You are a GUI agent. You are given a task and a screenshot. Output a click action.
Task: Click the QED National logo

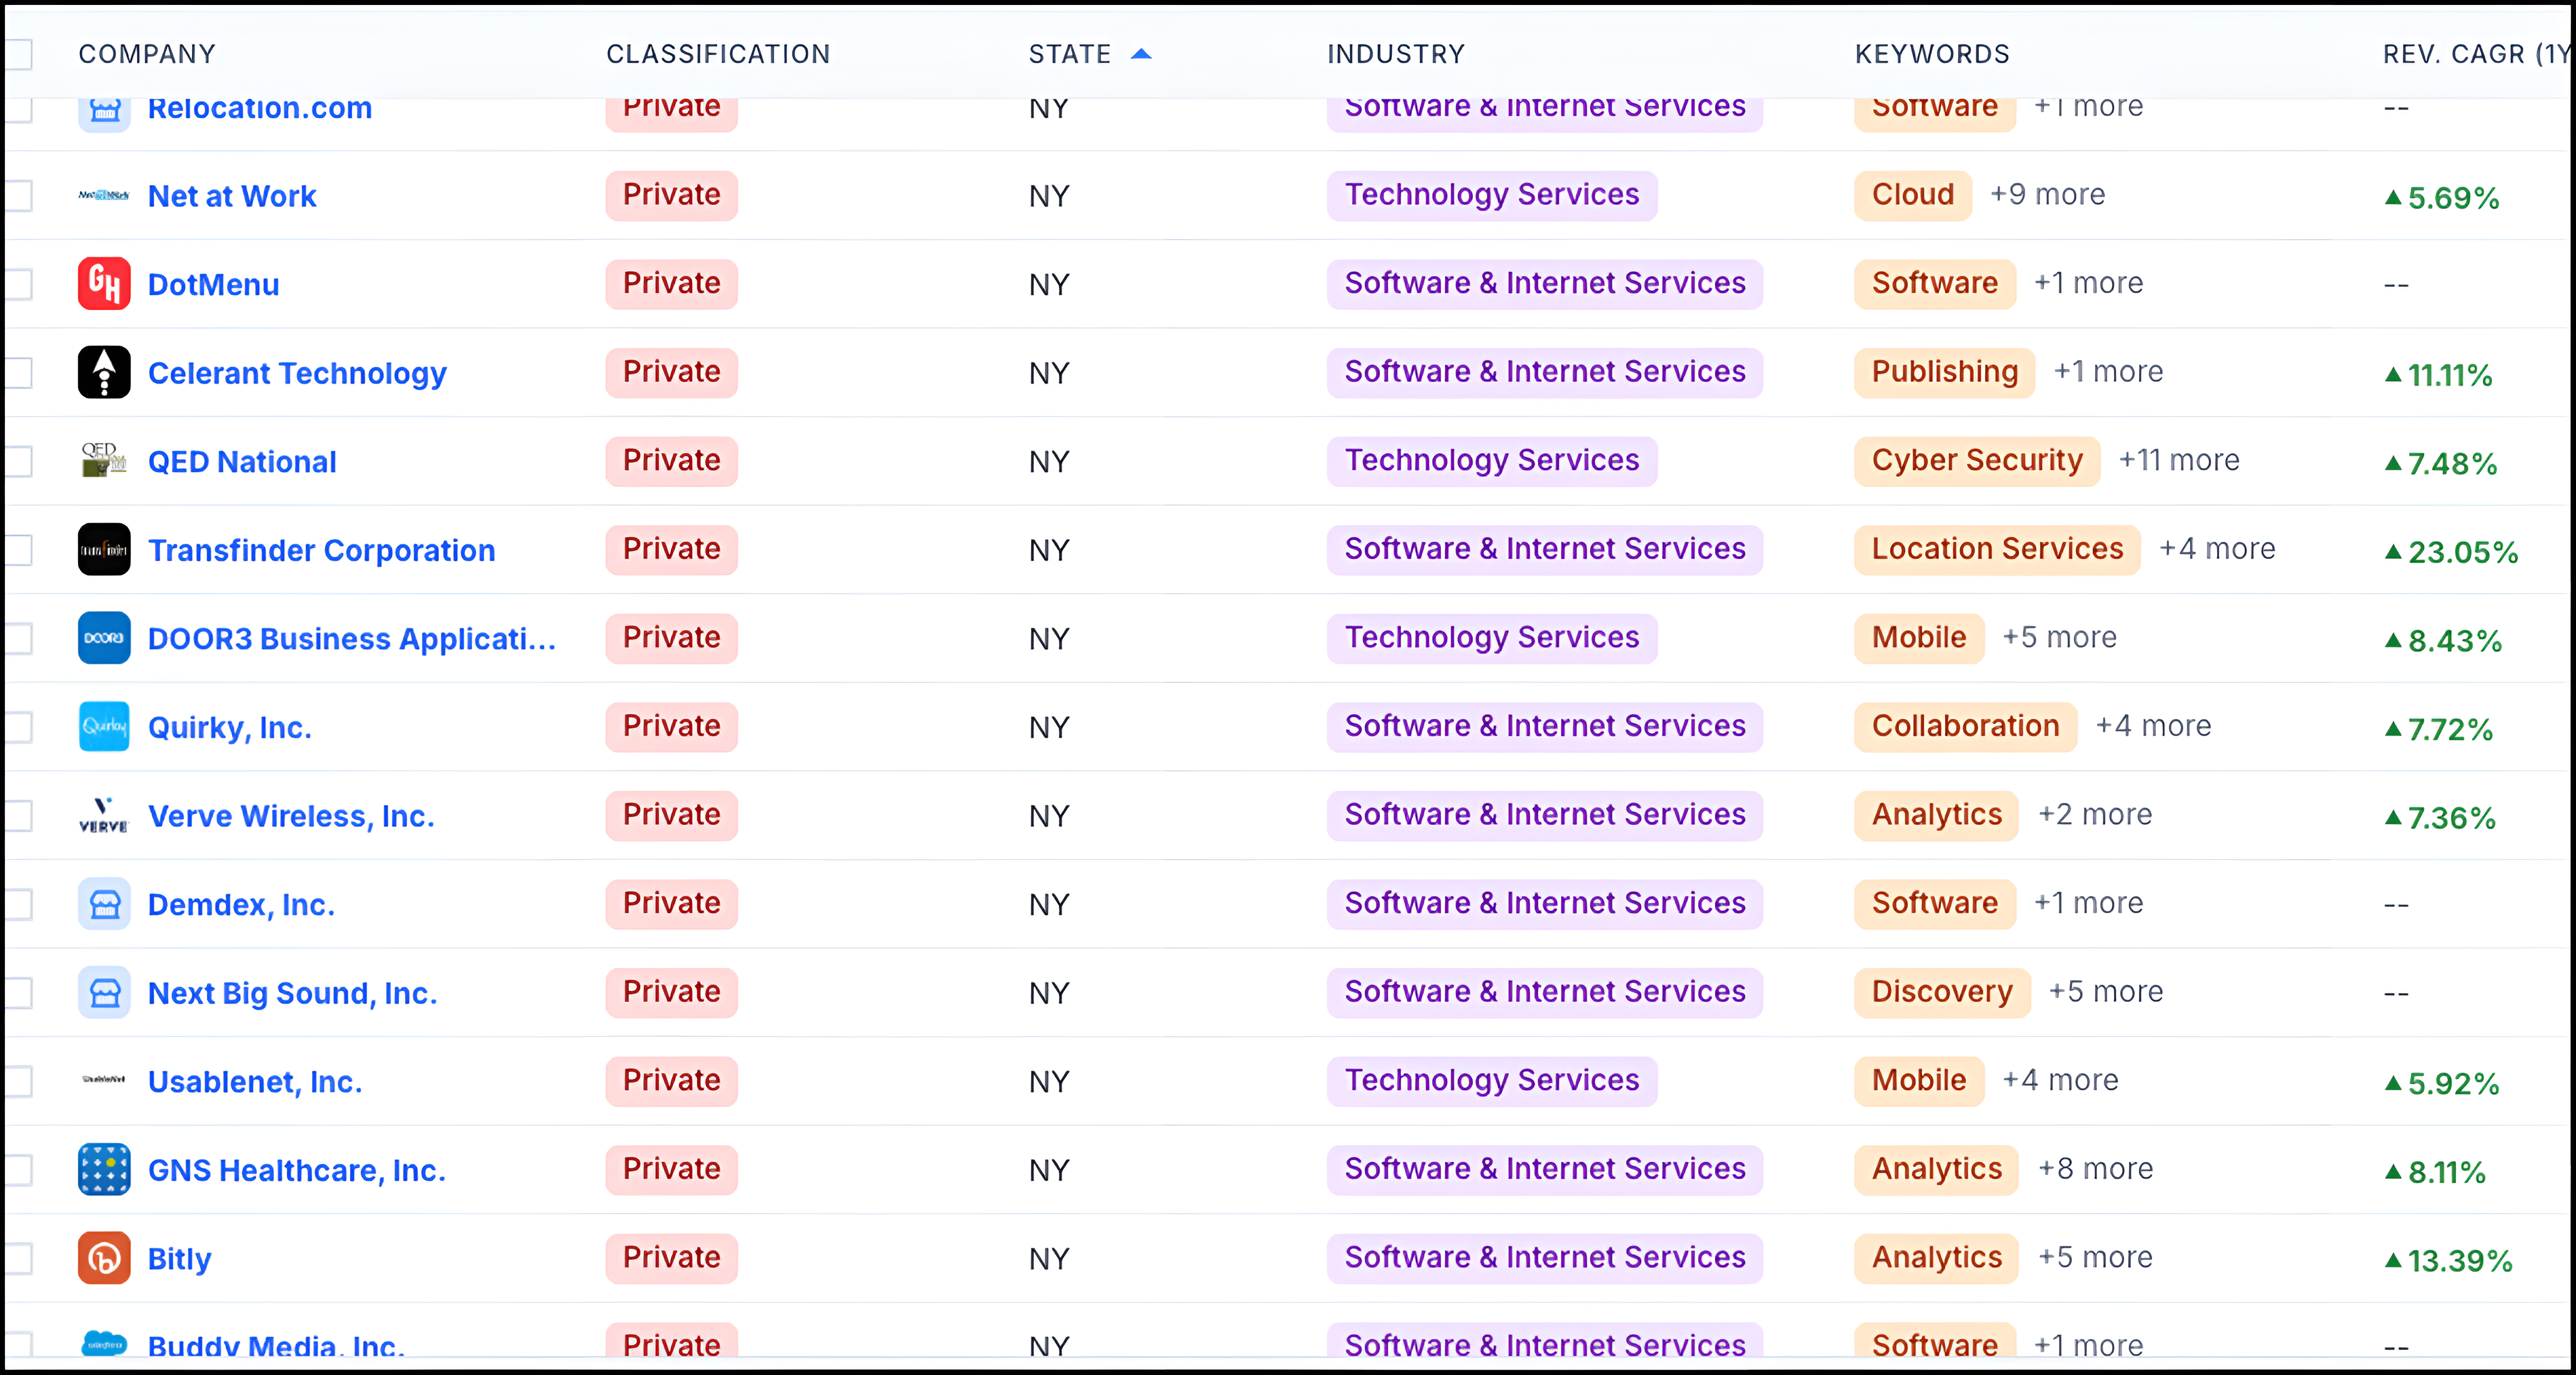pos(104,461)
